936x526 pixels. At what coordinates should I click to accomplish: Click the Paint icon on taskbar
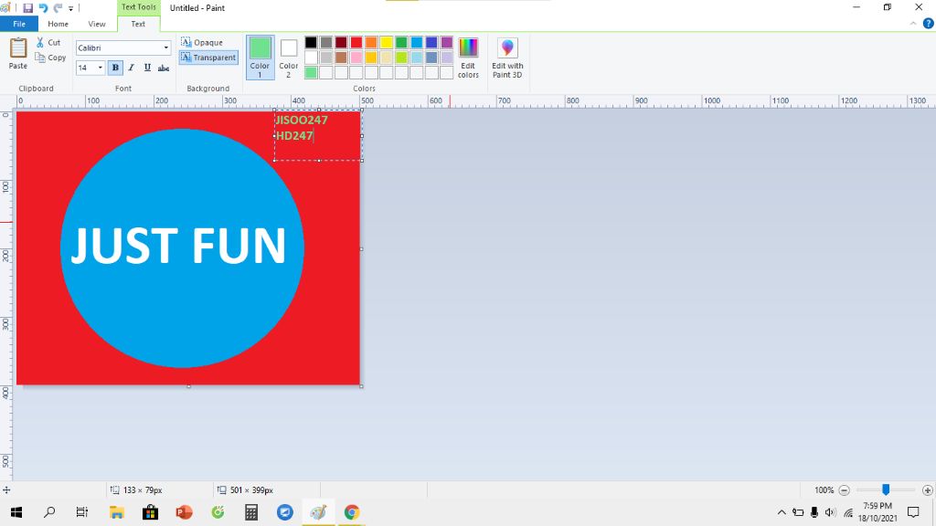(318, 512)
